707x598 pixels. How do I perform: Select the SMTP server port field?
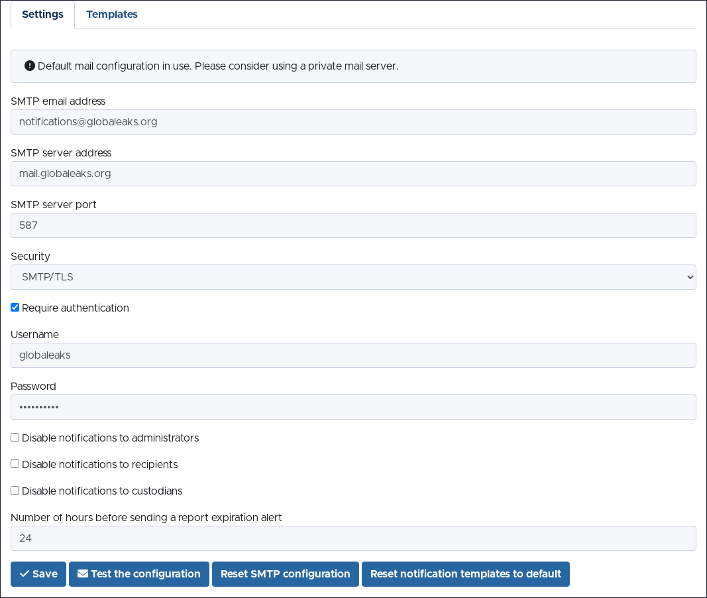pyautogui.click(x=353, y=225)
